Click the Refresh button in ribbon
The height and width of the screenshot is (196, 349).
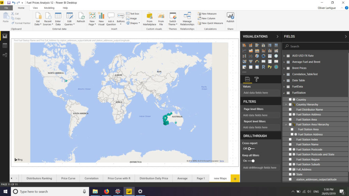tap(81, 17)
